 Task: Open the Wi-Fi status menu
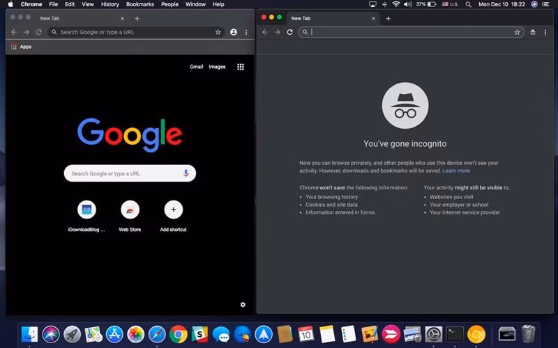(396, 4)
